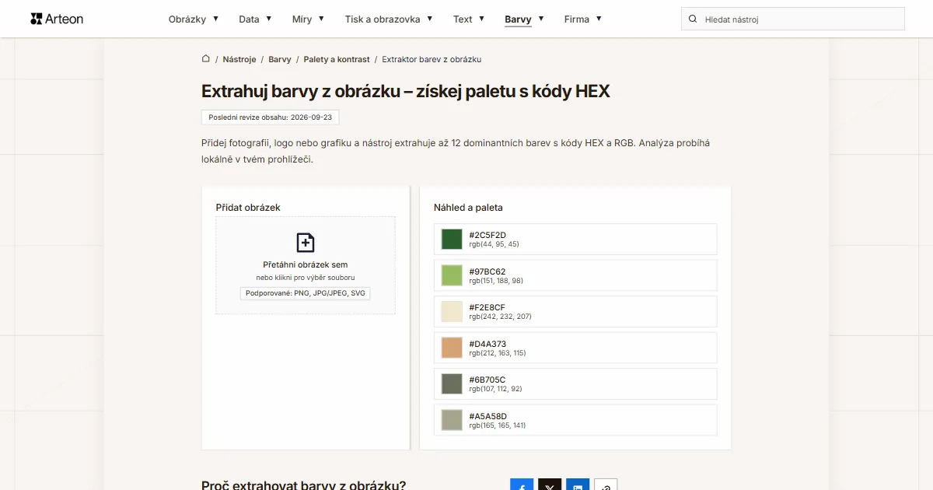Click the Podporované: PNG, JPG/JPEG, SVG badge

[306, 293]
